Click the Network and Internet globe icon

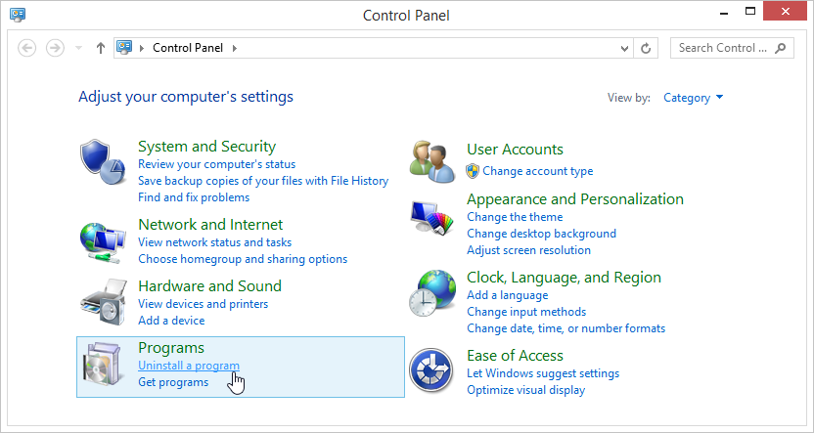click(104, 242)
